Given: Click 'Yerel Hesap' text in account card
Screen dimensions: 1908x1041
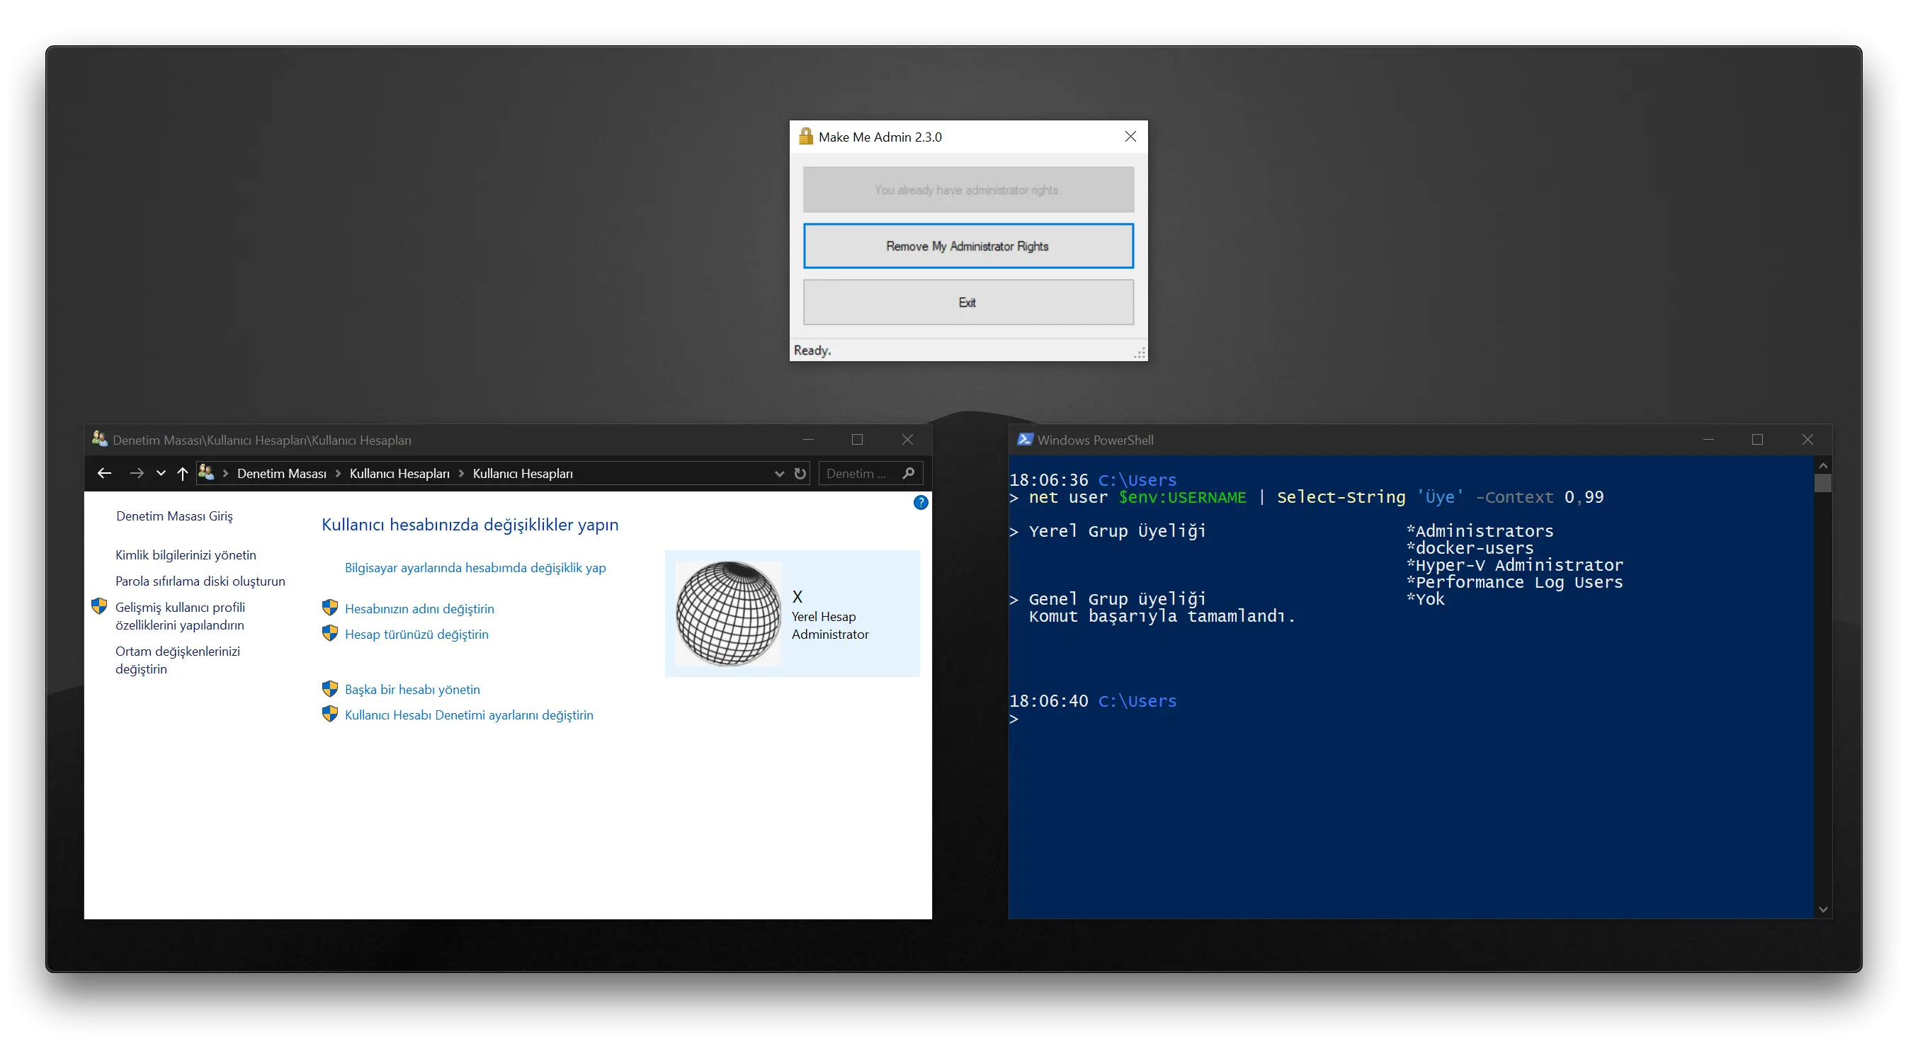Looking at the screenshot, I should tap(823, 616).
